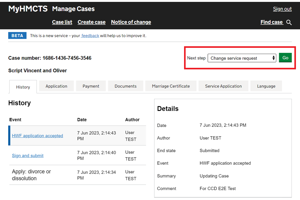This screenshot has height=200, width=300.
Task: Select the History tab
Action: [23, 87]
